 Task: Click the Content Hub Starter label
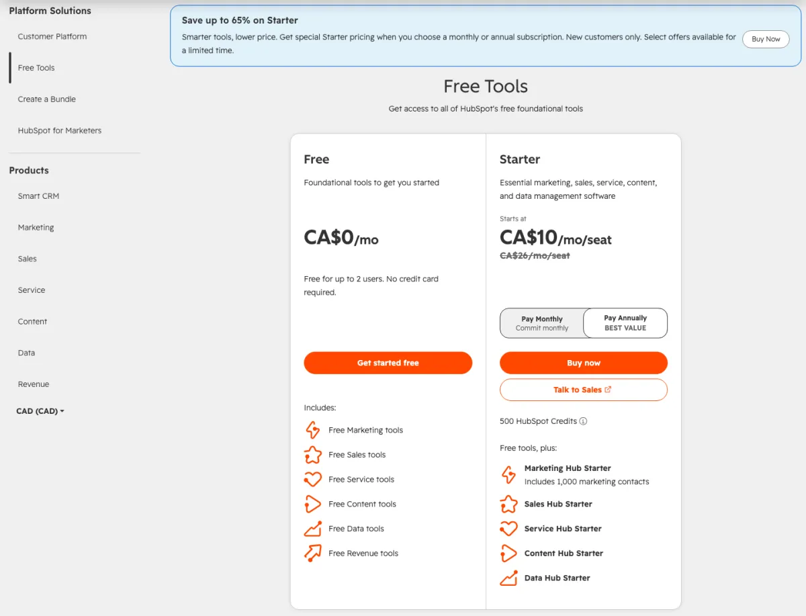(x=564, y=554)
